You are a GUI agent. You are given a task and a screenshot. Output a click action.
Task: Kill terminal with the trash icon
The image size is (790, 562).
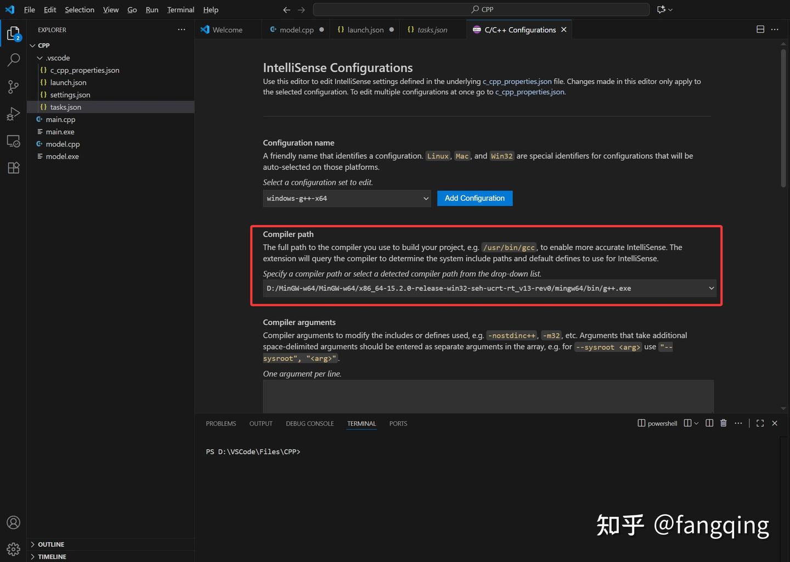click(x=724, y=423)
